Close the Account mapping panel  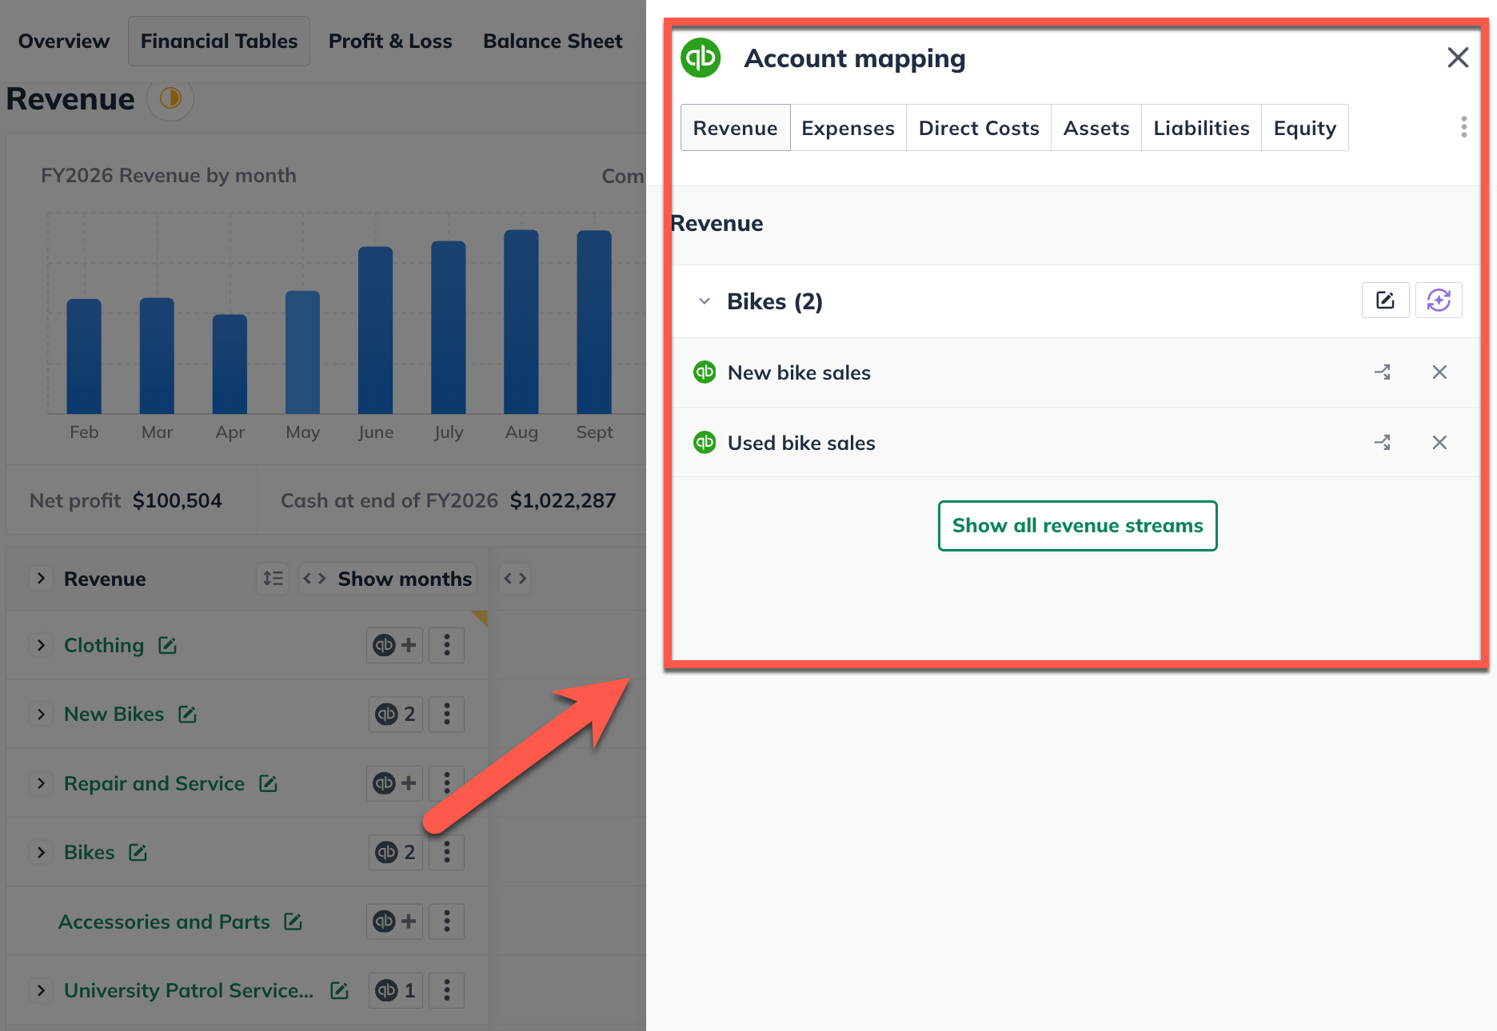pos(1458,58)
